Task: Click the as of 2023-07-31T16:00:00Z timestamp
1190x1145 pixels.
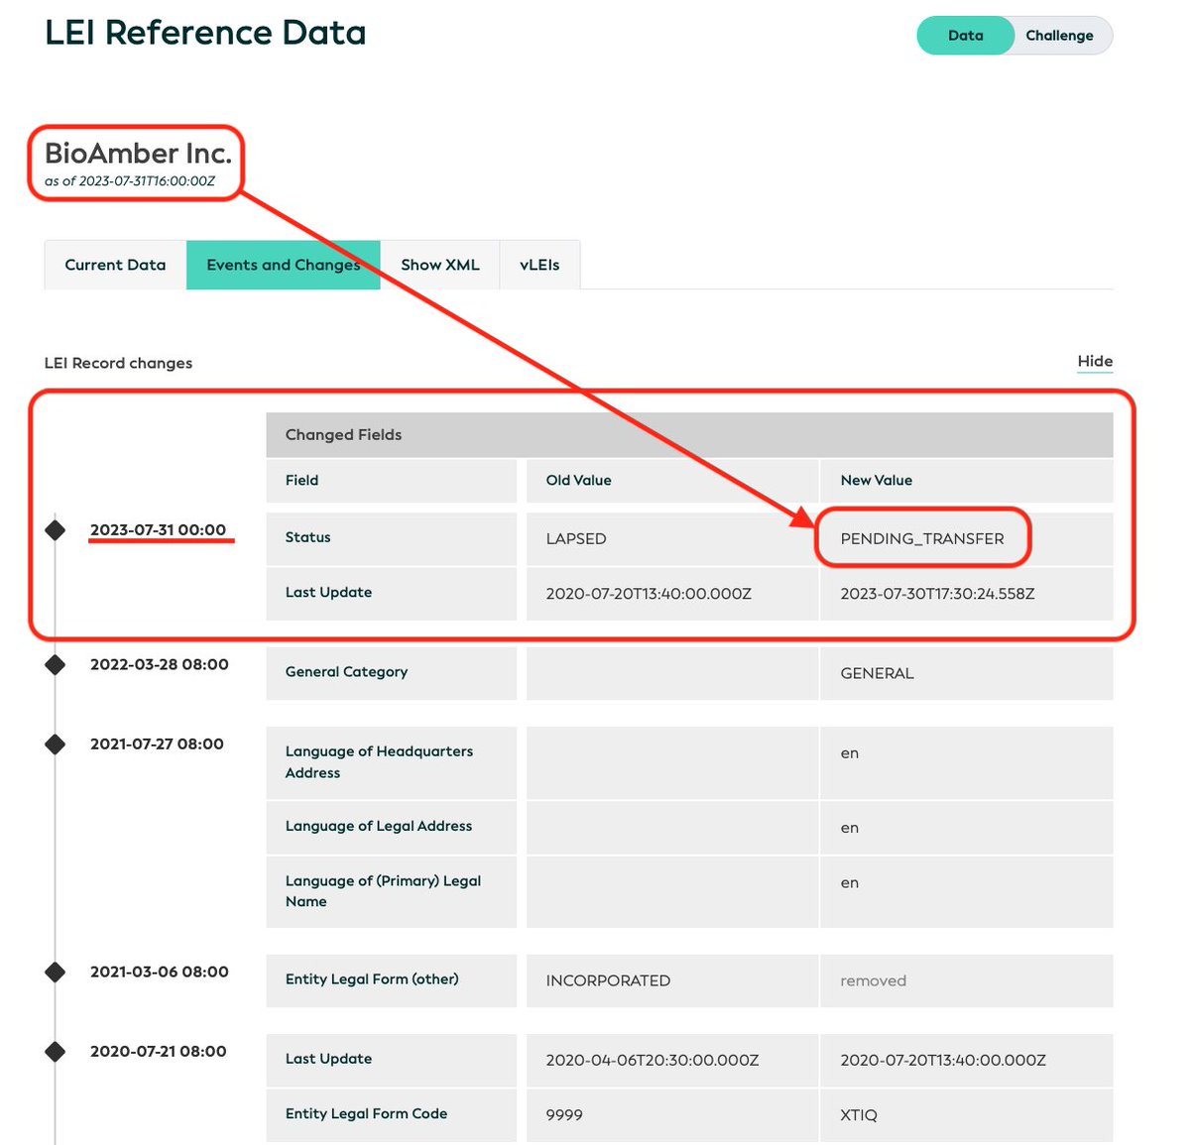Action: [x=130, y=181]
